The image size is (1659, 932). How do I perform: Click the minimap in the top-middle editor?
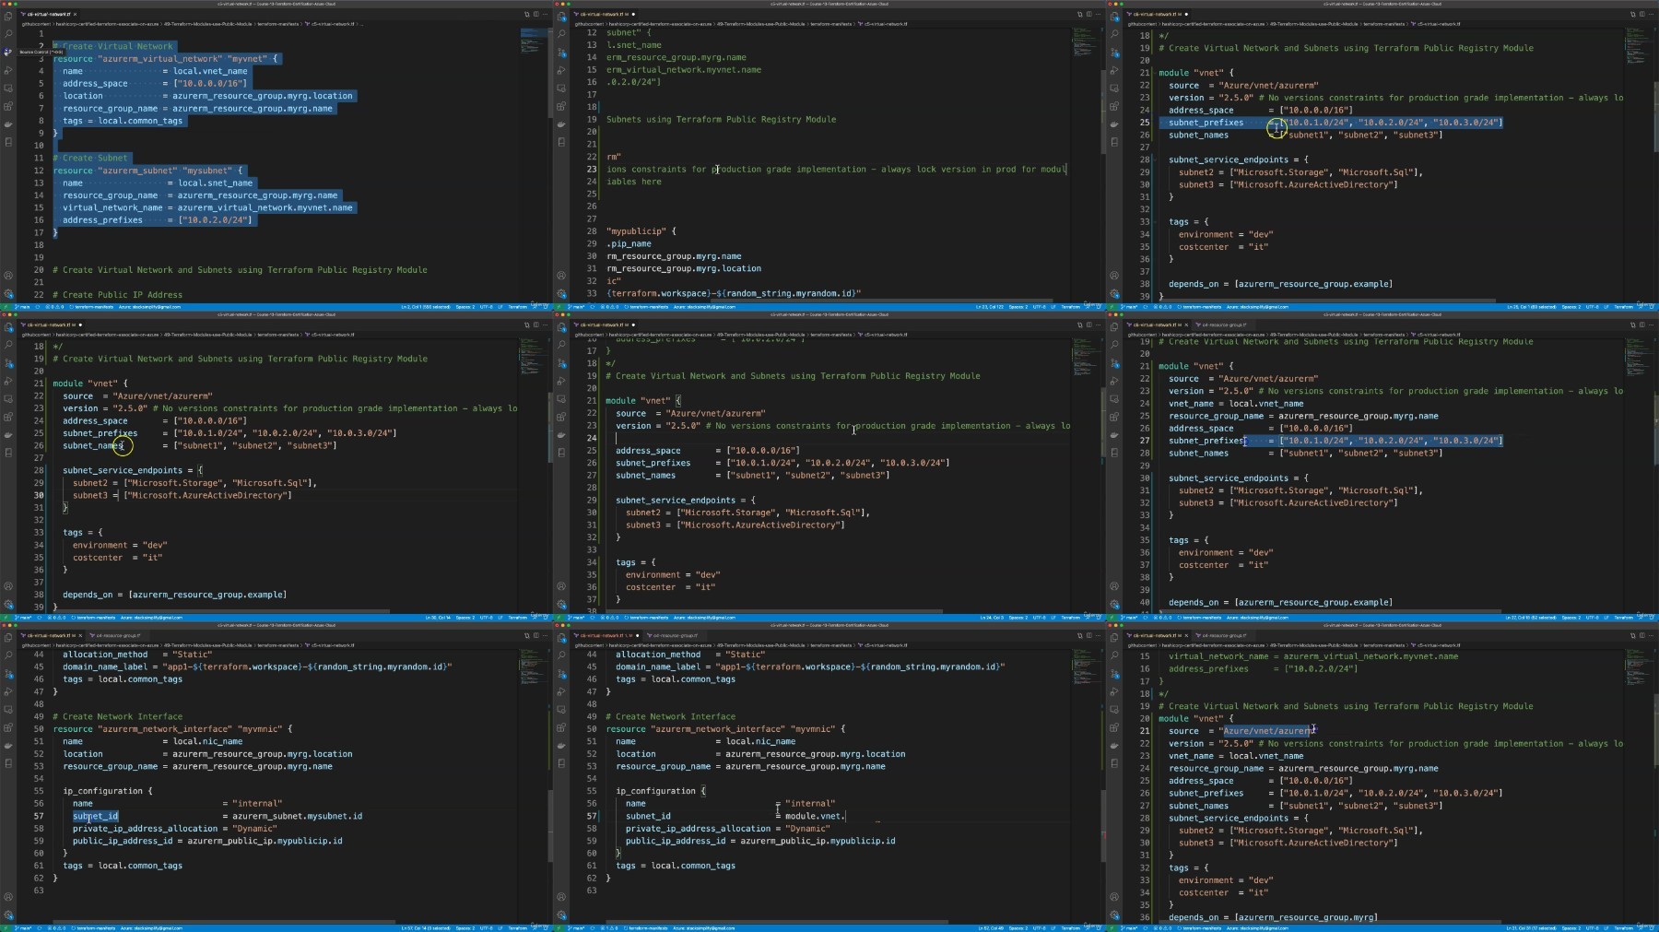coord(1086,41)
